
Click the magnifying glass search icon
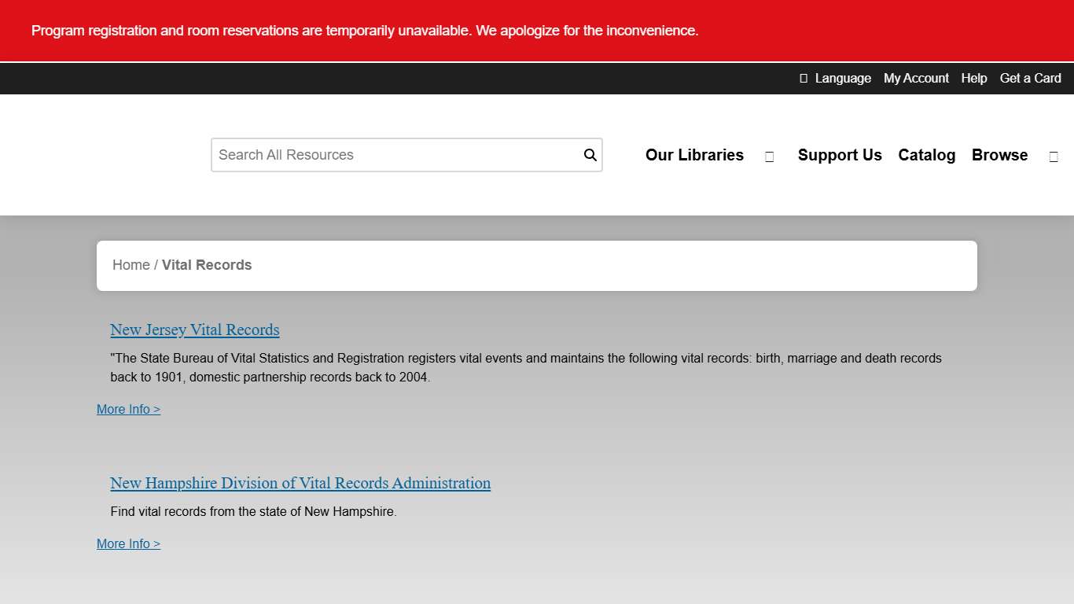590,155
